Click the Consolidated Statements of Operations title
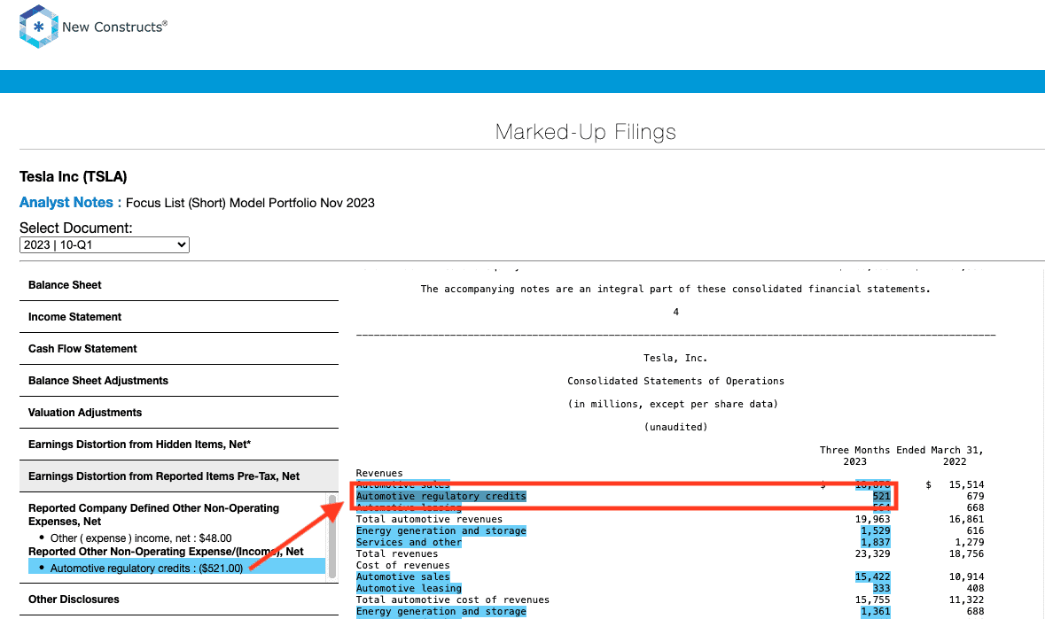 click(x=675, y=381)
